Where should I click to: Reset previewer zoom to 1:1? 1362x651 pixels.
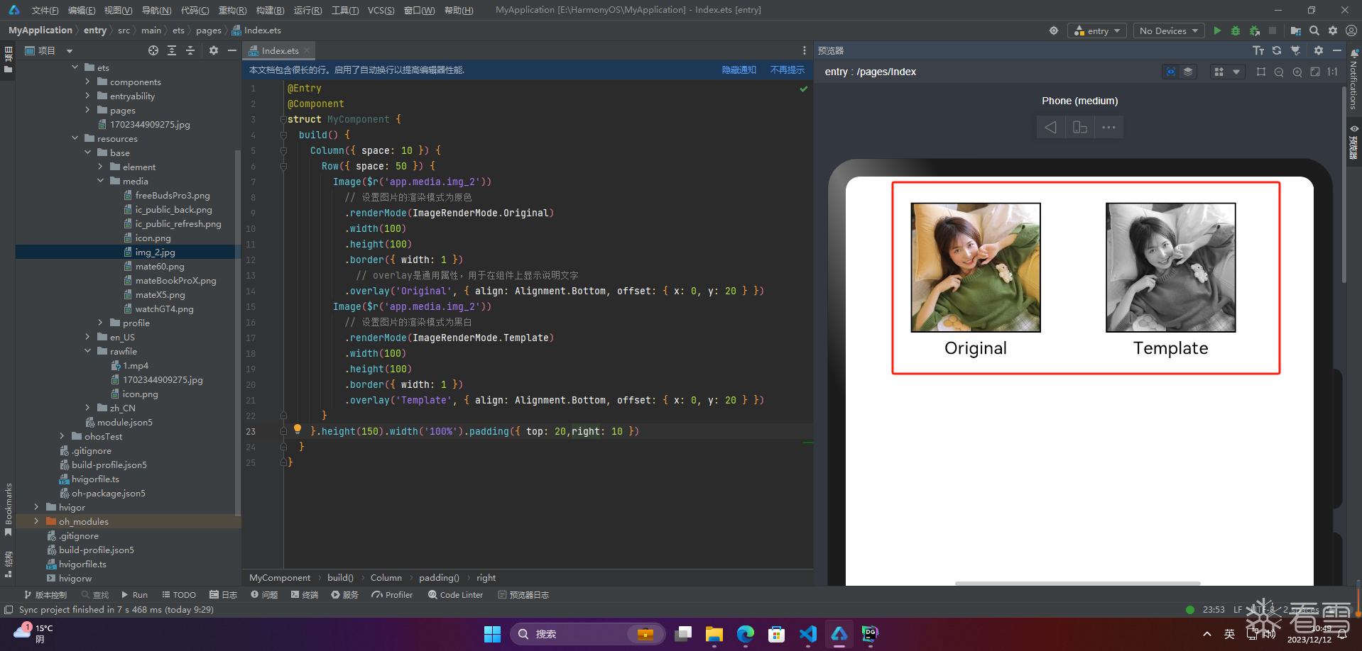tap(1333, 72)
